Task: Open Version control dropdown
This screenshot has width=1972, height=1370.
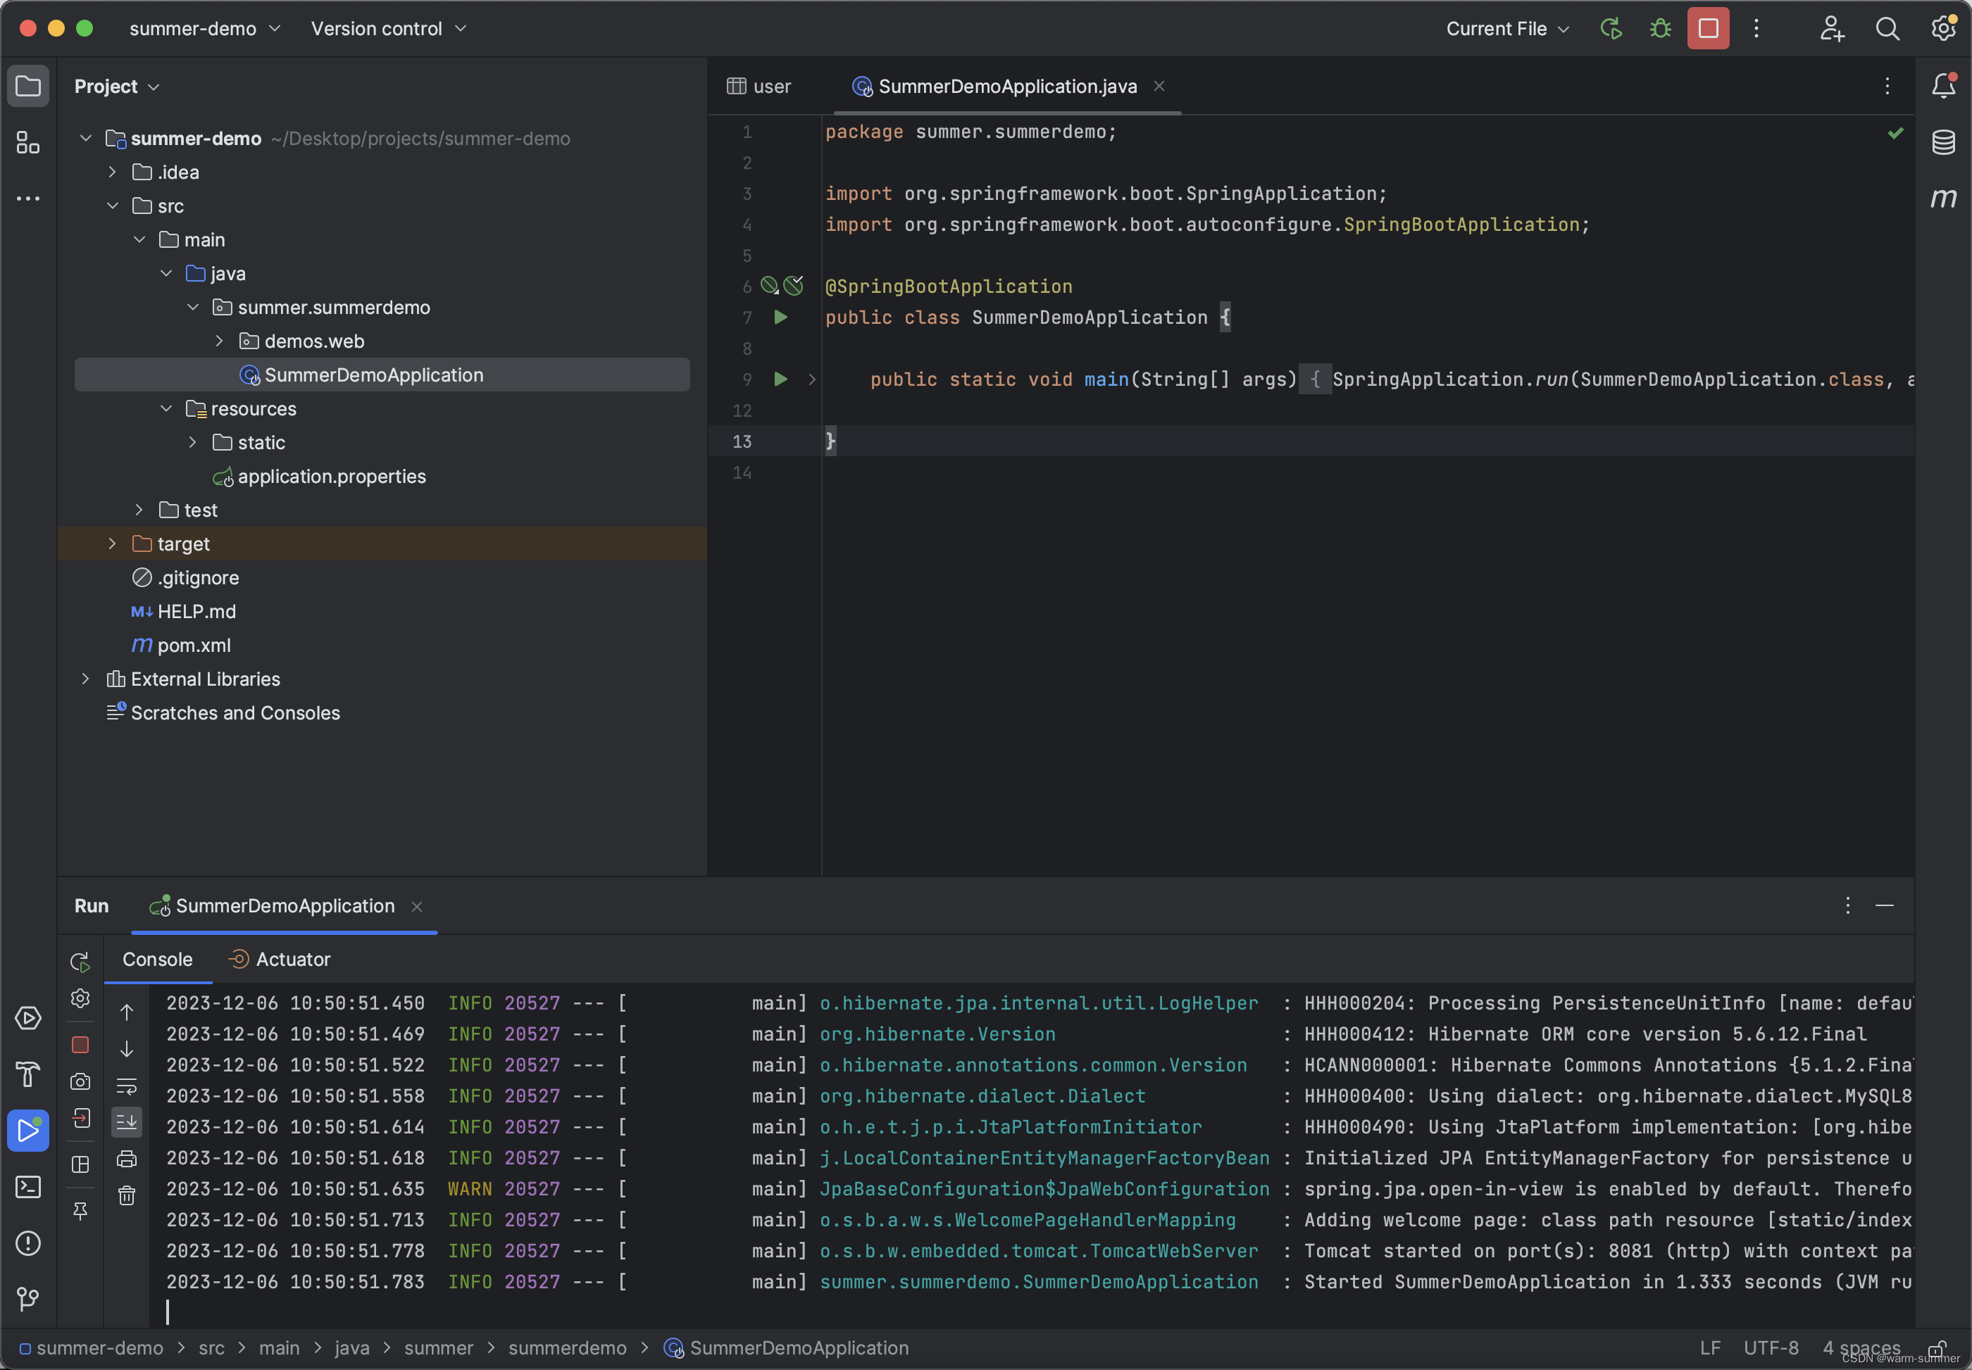Action: tap(388, 28)
